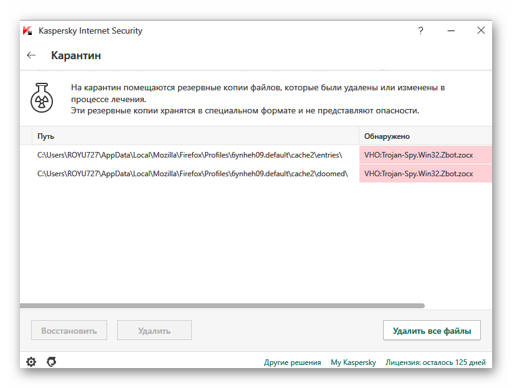The width and height of the screenshot is (512, 388).
Task: Click the Карантин page title
Action: coord(76,55)
